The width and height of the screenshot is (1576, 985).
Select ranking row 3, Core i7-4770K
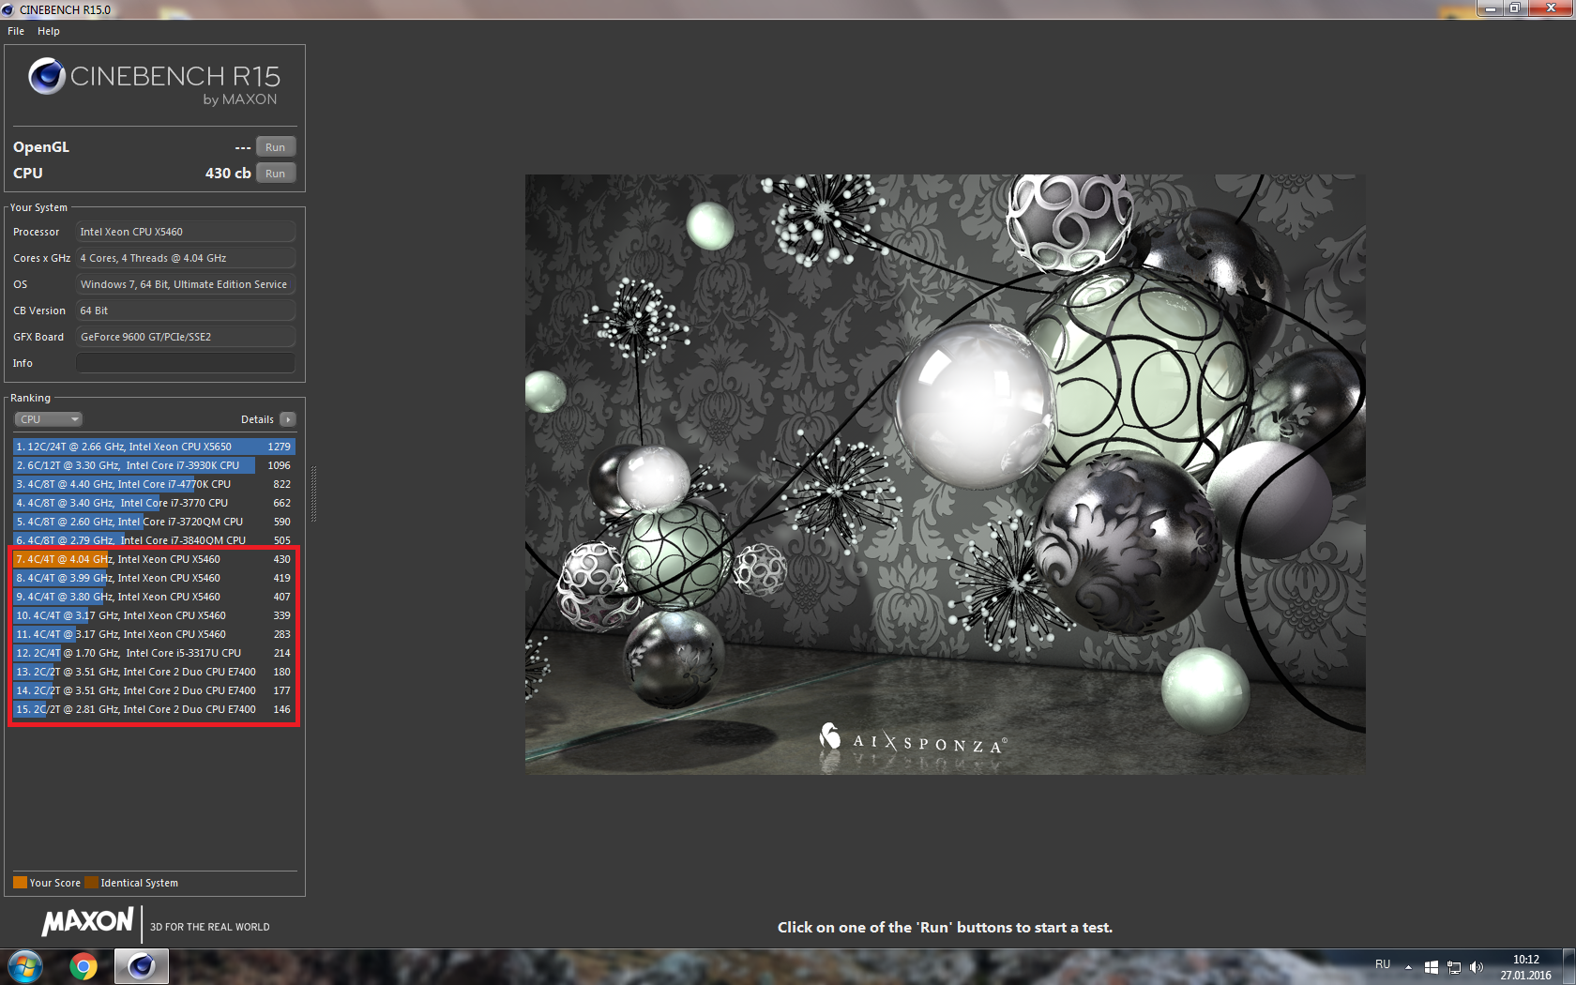click(154, 484)
